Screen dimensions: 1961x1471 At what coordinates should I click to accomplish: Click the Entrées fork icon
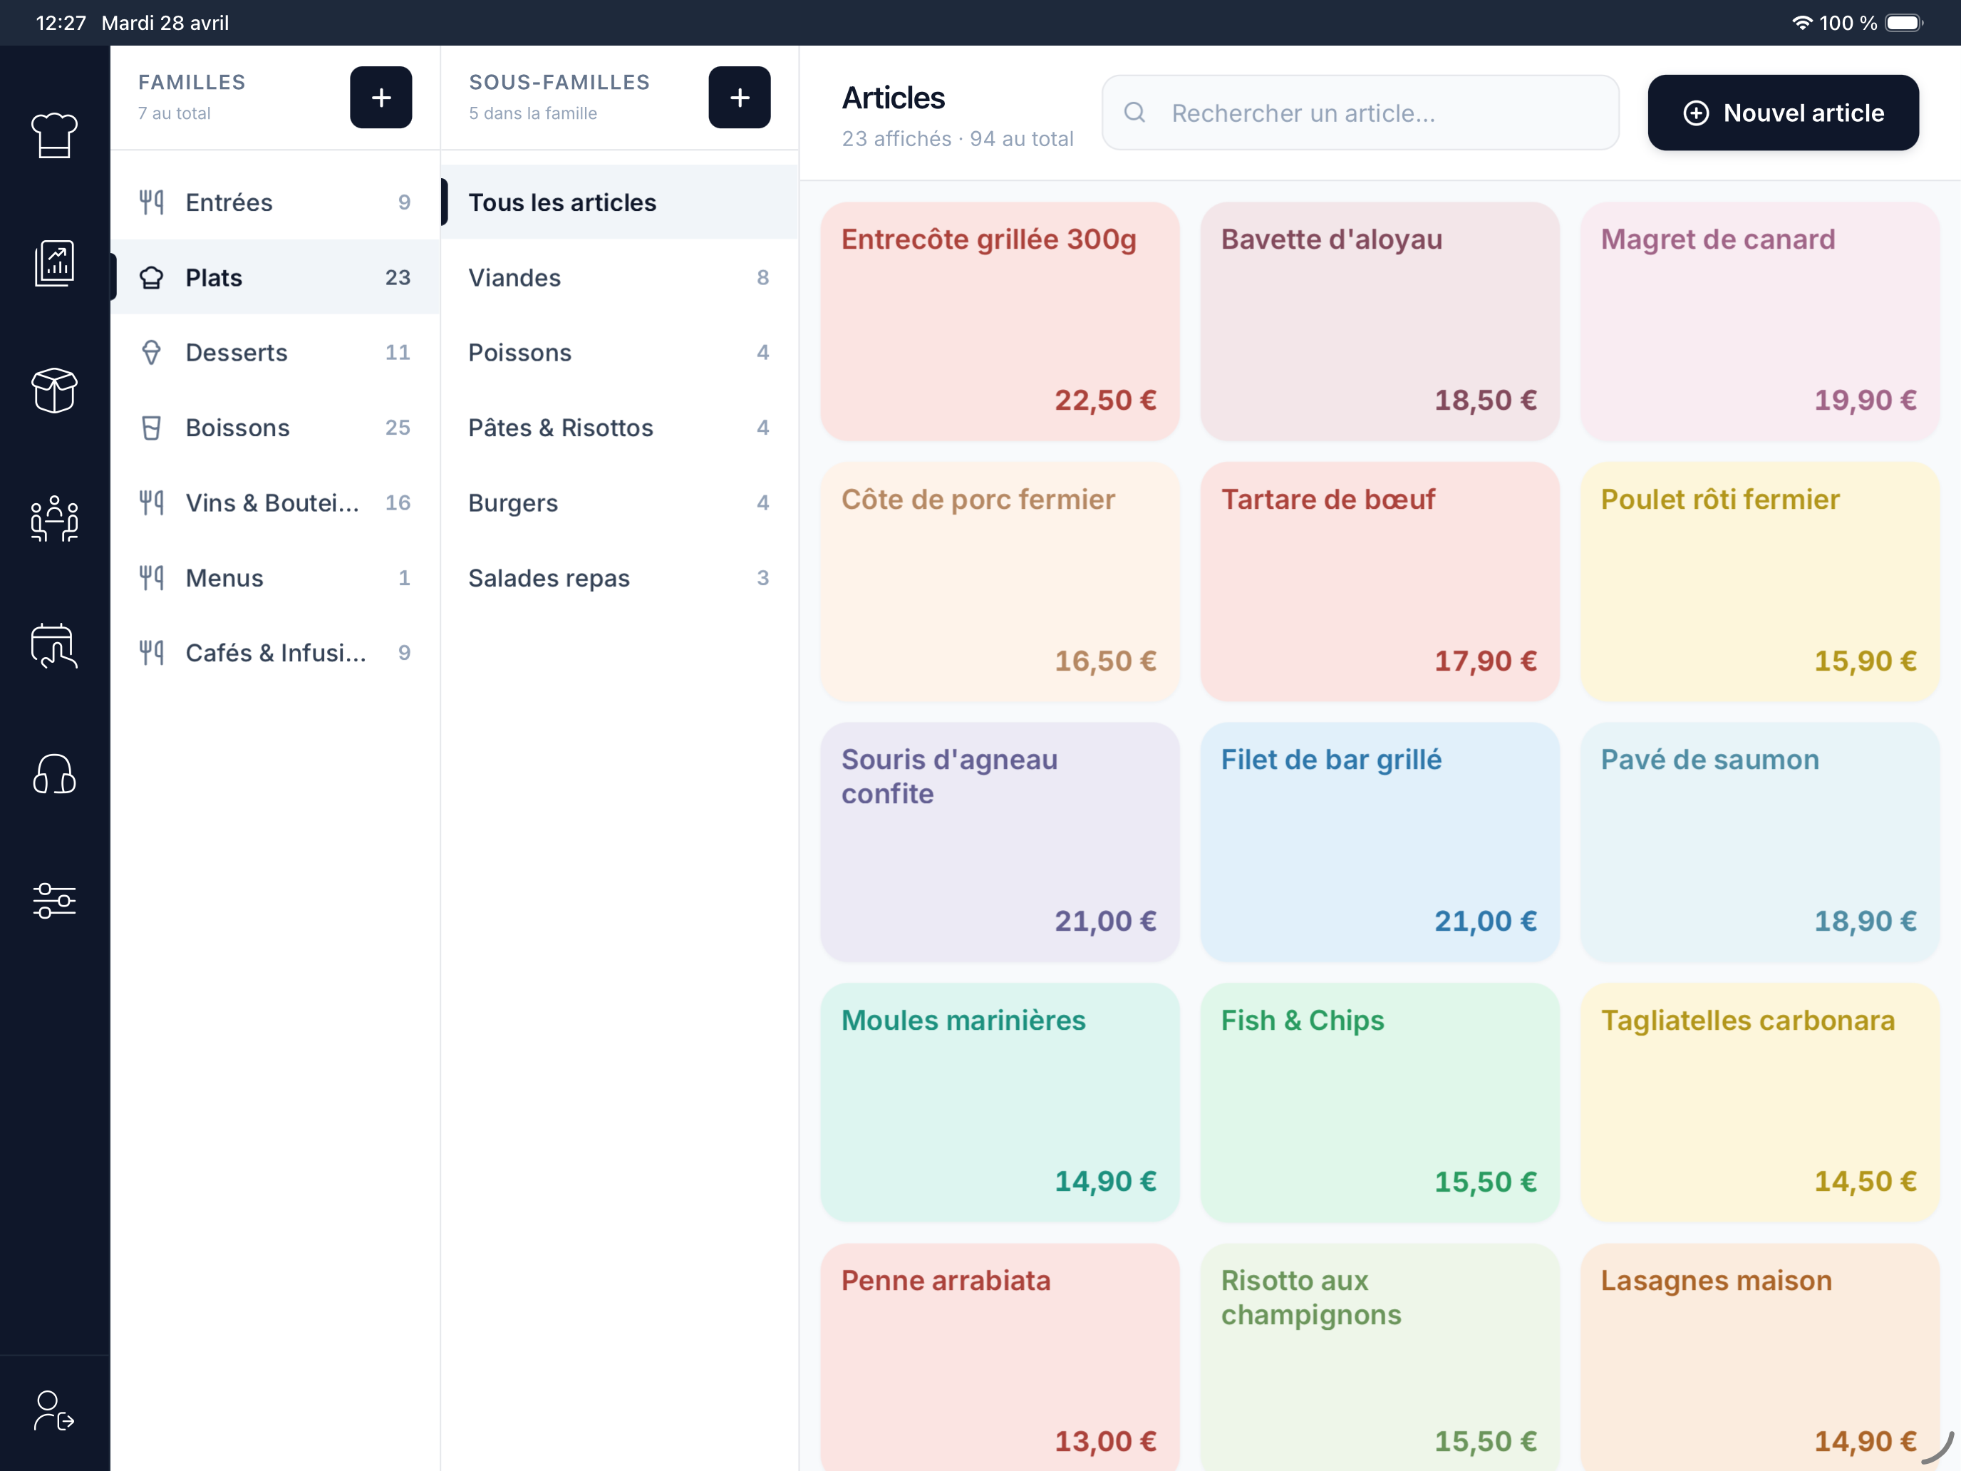point(152,202)
